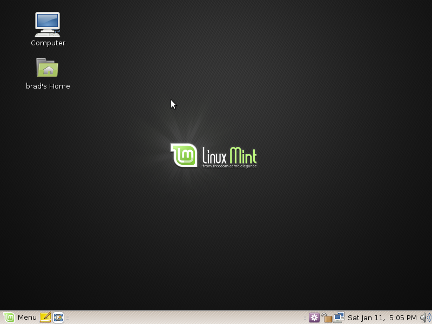Viewport: 432px width, 324px height.
Task: Open the purple gear tray icon
Action: coord(314,318)
